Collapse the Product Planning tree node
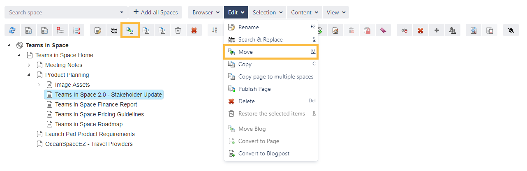The image size is (527, 171). 29,75
